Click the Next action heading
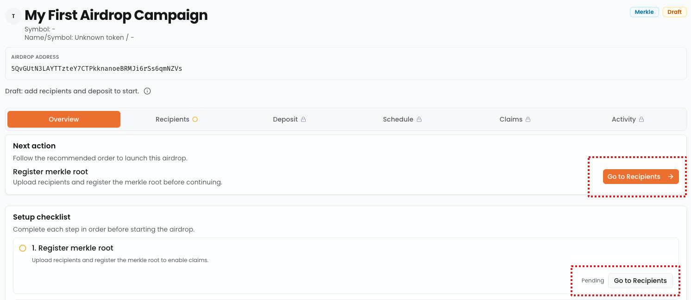Image resolution: width=691 pixels, height=300 pixels. pyautogui.click(x=34, y=146)
